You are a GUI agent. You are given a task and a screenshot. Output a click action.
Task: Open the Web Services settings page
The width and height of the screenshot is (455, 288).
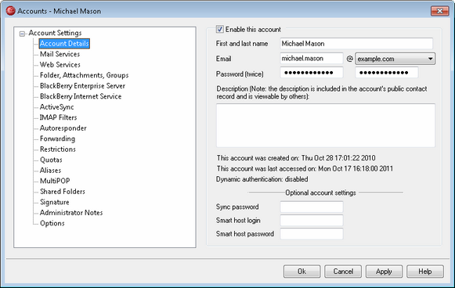(x=60, y=65)
